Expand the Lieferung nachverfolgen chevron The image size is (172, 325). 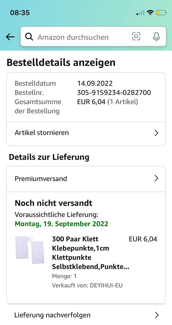point(157,315)
